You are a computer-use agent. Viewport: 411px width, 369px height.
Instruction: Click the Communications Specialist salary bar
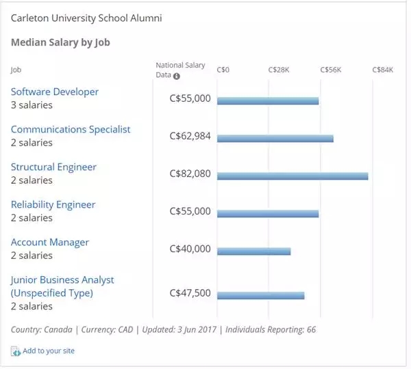pyautogui.click(x=275, y=138)
